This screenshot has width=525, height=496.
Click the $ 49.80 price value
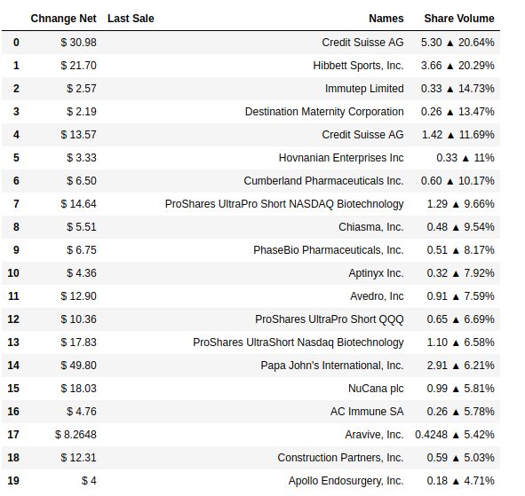(x=78, y=366)
